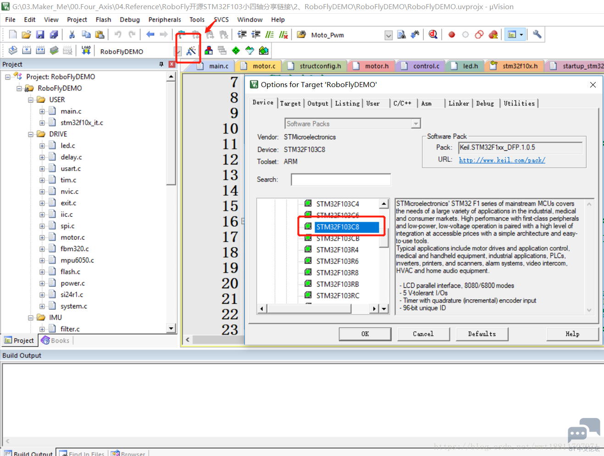
Task: Translate the current file
Action: tap(13, 50)
